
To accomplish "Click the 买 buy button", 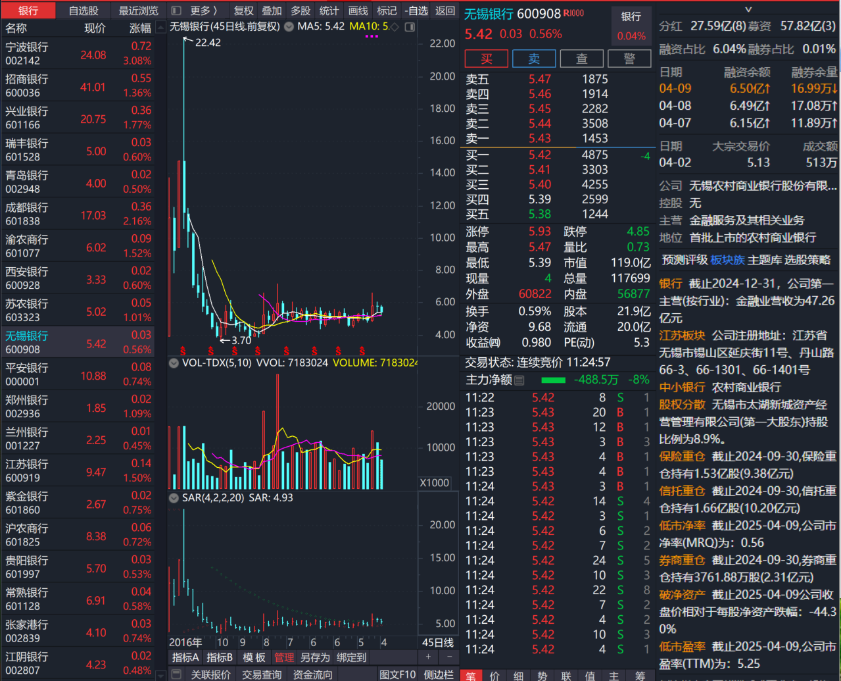I will point(486,59).
